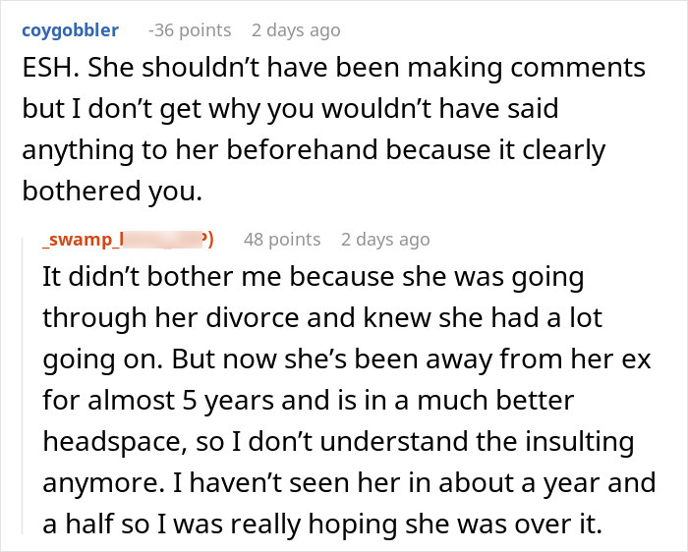This screenshot has width=688, height=552.
Task: Click the line ending 'making comments'
Action: coord(333,69)
